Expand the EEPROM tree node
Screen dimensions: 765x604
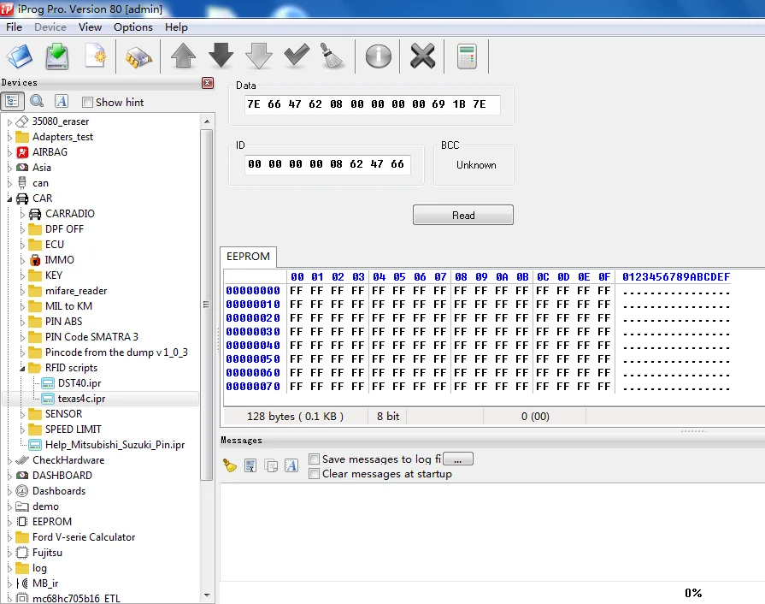coord(9,523)
